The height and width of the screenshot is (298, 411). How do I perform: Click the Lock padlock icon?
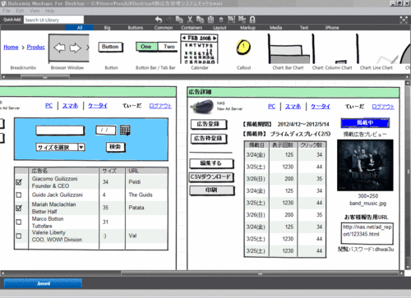pos(252,20)
